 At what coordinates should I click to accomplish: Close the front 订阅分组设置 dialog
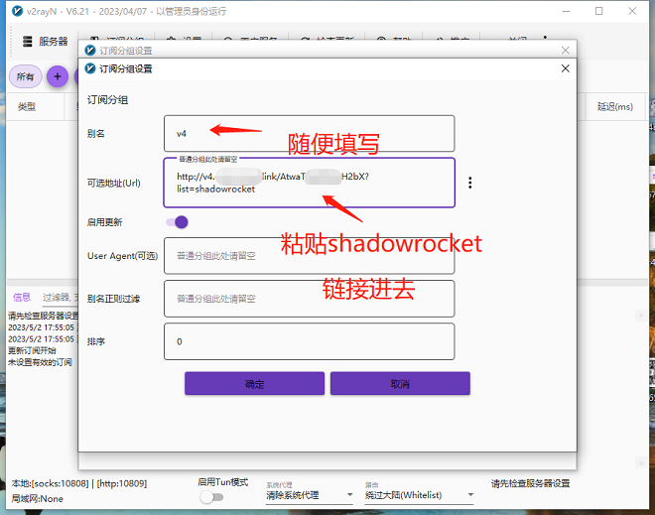coord(566,68)
